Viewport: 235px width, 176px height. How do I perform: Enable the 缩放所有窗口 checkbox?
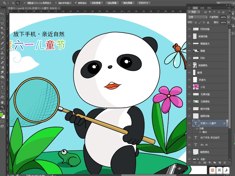(x=56, y=3)
